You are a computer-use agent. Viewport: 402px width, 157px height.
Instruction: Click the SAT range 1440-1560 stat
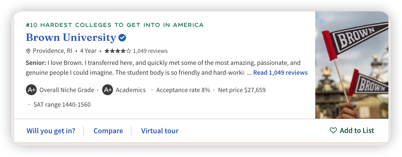tap(62, 104)
